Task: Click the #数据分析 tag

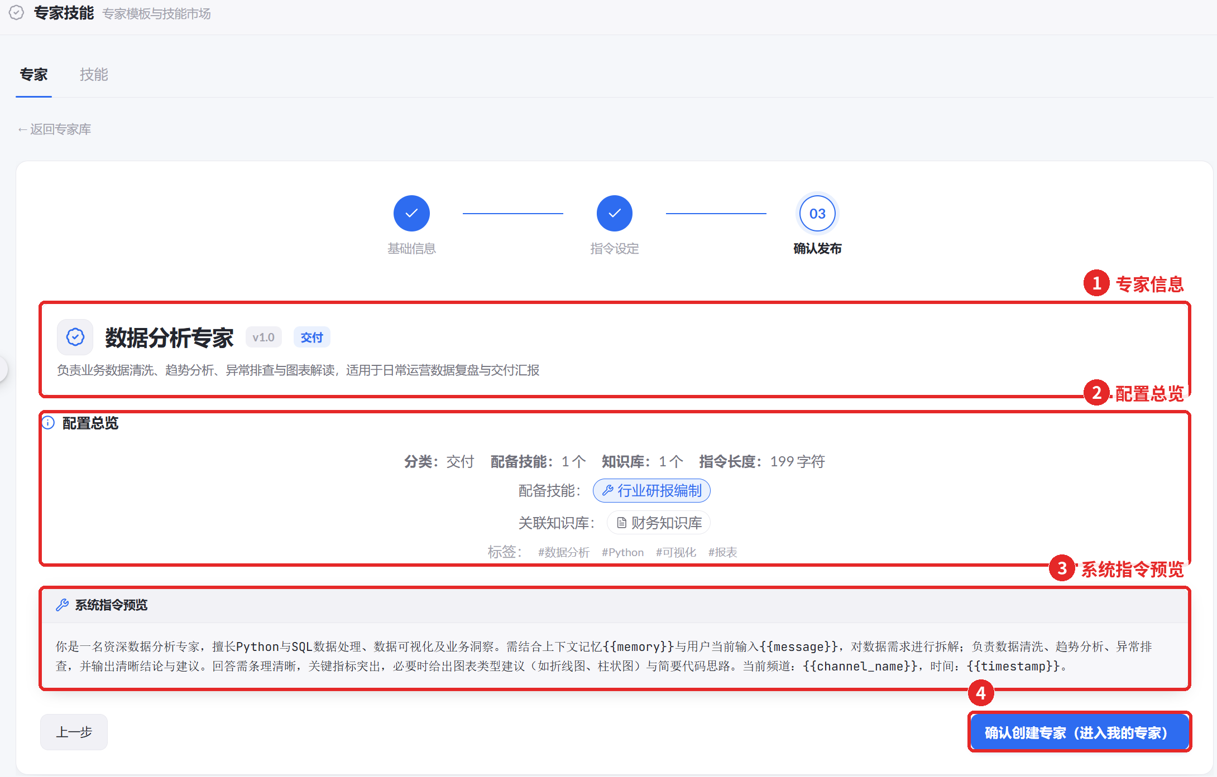Action: point(564,552)
